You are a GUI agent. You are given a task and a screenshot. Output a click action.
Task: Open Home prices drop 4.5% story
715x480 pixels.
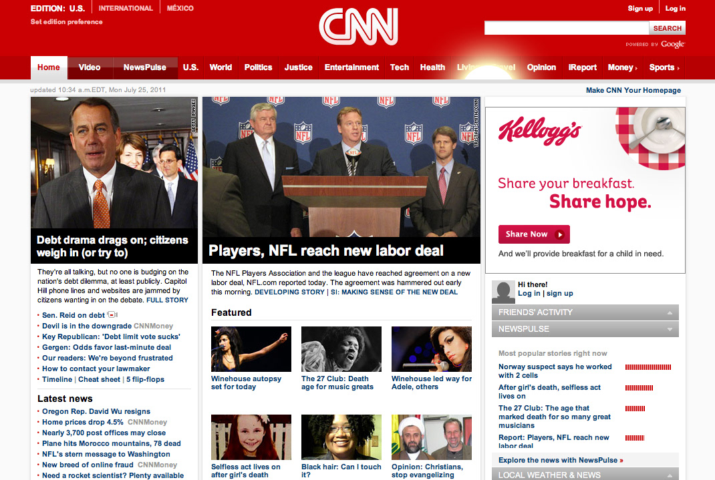coord(83,422)
